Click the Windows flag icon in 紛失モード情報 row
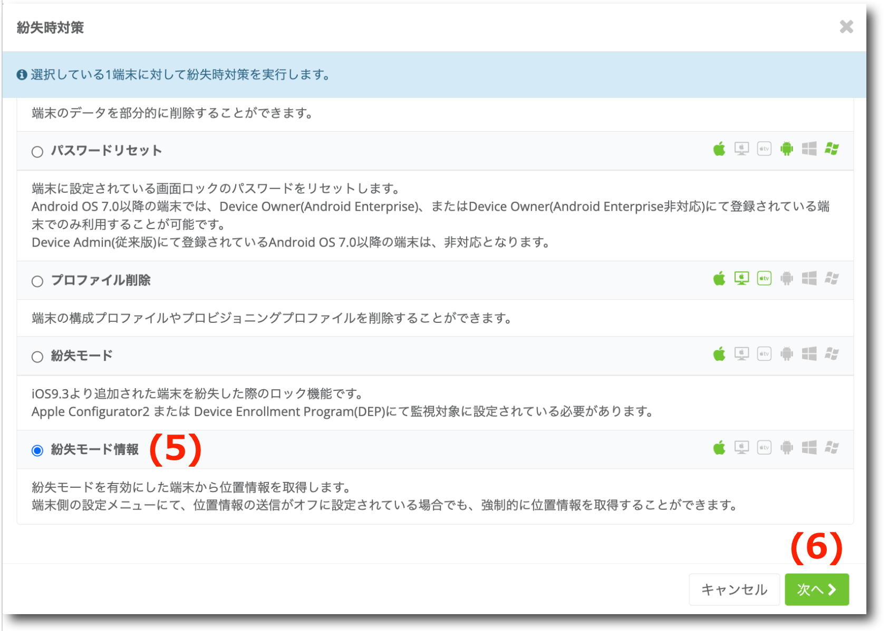The height and width of the screenshot is (631, 888). pos(832,448)
